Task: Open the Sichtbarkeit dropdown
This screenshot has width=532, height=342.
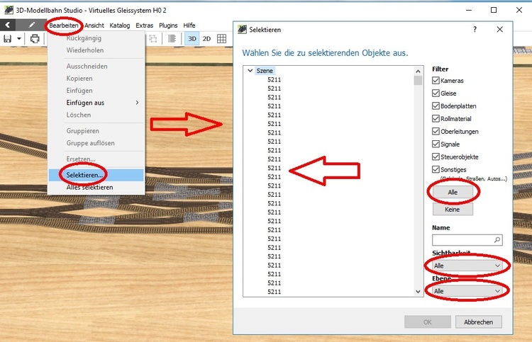Action: [467, 266]
